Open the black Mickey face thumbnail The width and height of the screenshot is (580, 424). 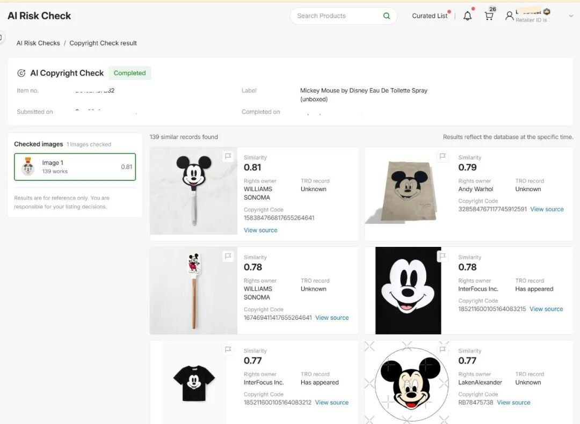[408, 290]
